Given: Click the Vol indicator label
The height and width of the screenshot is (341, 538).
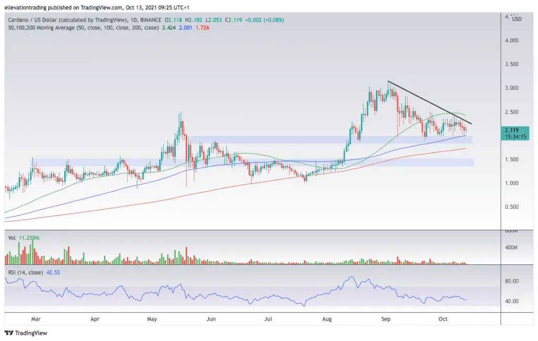Looking at the screenshot, I should (x=12, y=238).
